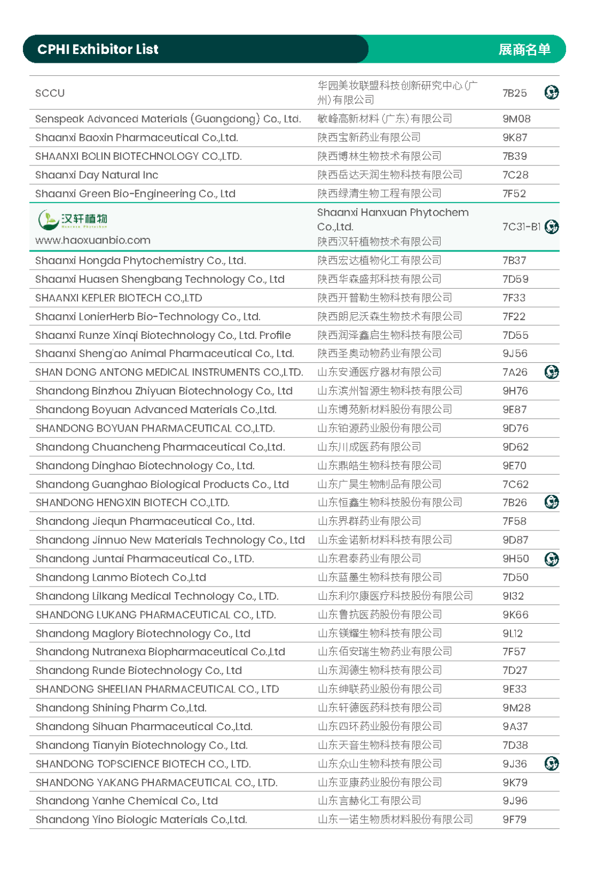
Task: Click booth number 9J56
Action: pos(515,354)
